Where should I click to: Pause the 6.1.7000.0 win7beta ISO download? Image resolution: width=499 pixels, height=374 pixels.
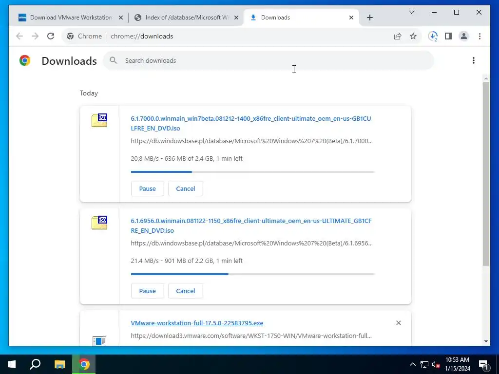(x=147, y=188)
